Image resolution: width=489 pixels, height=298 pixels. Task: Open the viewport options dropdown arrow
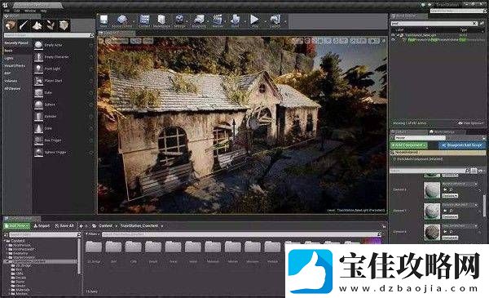pos(101,41)
